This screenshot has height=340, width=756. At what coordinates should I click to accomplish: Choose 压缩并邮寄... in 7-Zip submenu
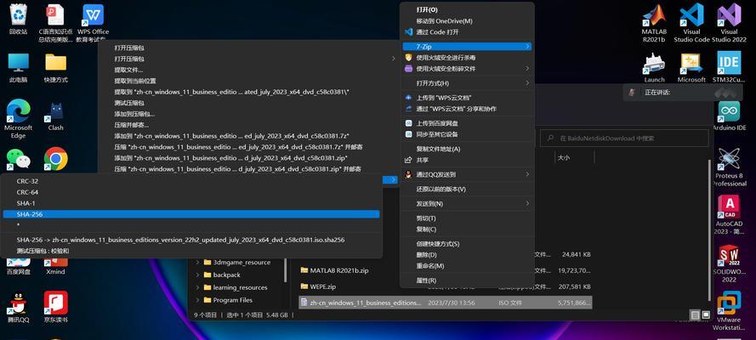(248, 125)
